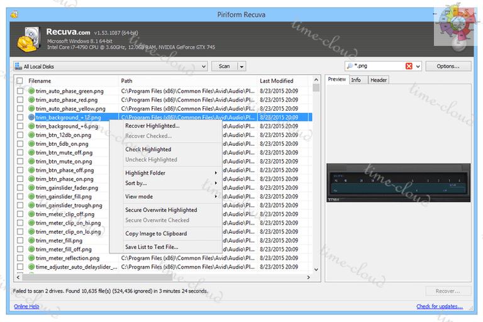The width and height of the screenshot is (483, 322).
Task: Tick the checkbox for trim_meter_reflection.png
Action: point(20,258)
